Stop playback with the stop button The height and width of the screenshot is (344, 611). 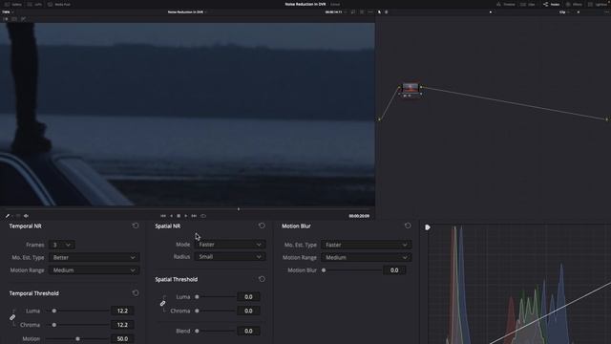179,216
